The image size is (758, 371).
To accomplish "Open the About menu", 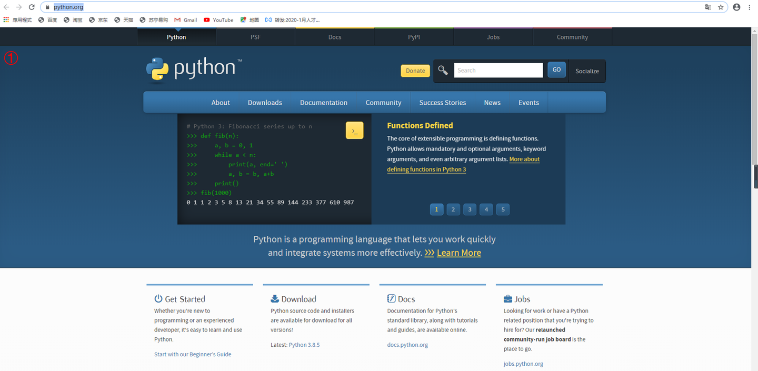I will tap(221, 103).
